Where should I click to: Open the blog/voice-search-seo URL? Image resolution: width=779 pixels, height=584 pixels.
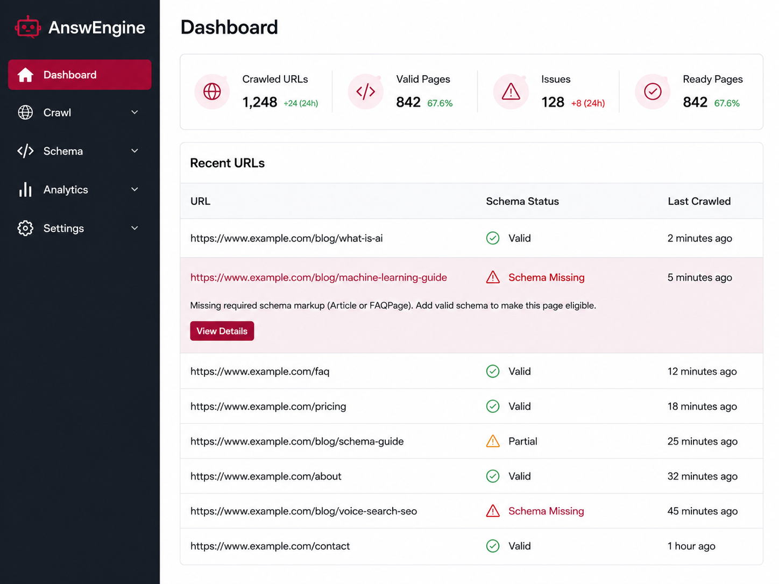click(x=303, y=511)
